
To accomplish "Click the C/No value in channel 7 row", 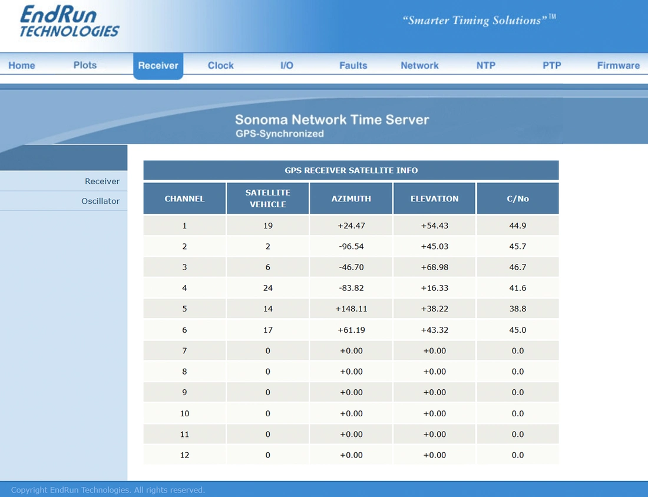I will [x=518, y=351].
